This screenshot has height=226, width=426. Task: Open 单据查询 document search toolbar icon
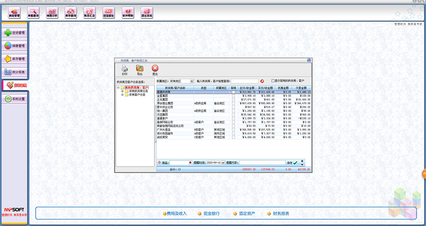pos(33,12)
